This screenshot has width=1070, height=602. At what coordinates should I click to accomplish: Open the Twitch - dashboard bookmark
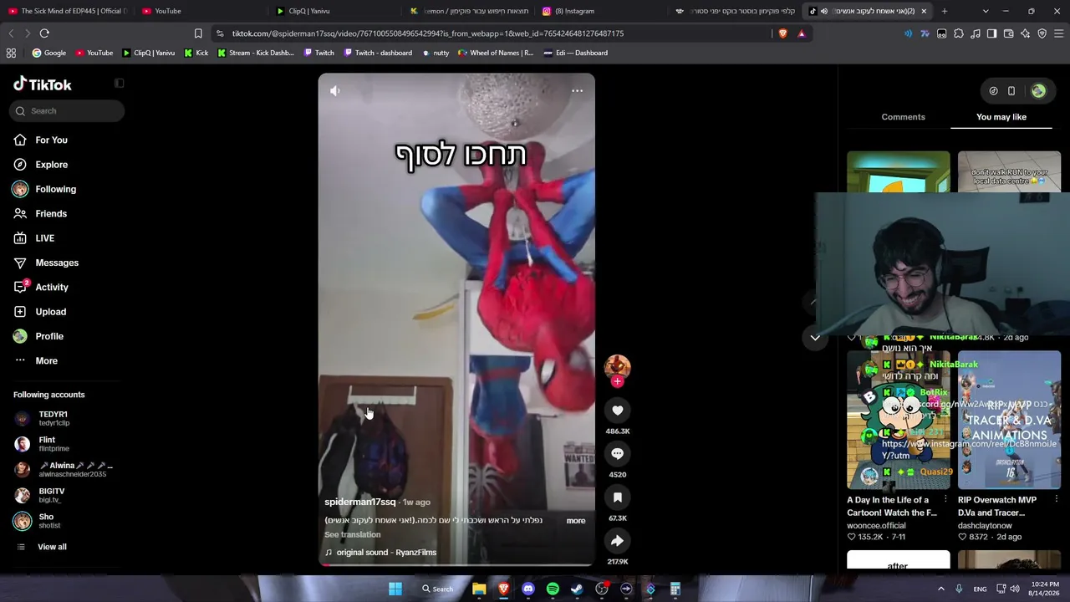click(x=377, y=53)
